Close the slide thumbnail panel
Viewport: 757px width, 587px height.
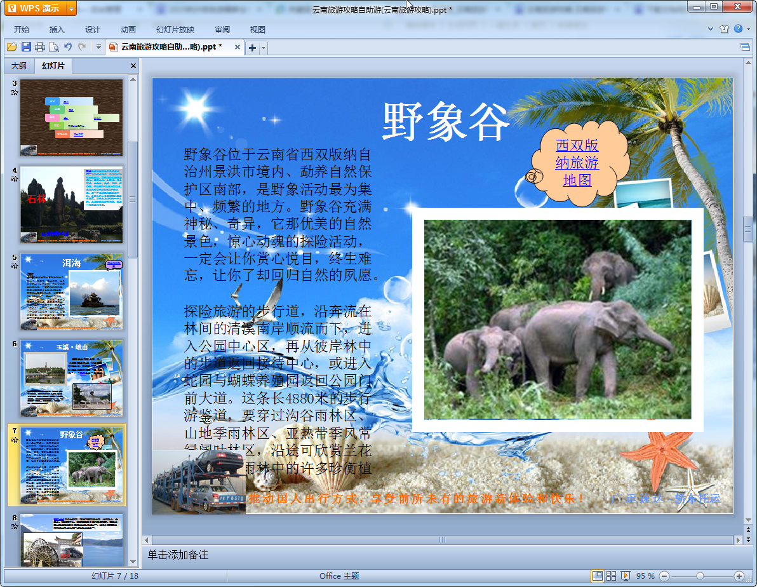point(133,65)
